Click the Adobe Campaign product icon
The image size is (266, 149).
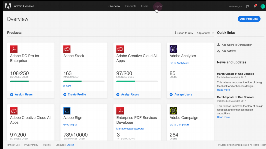click(173, 111)
